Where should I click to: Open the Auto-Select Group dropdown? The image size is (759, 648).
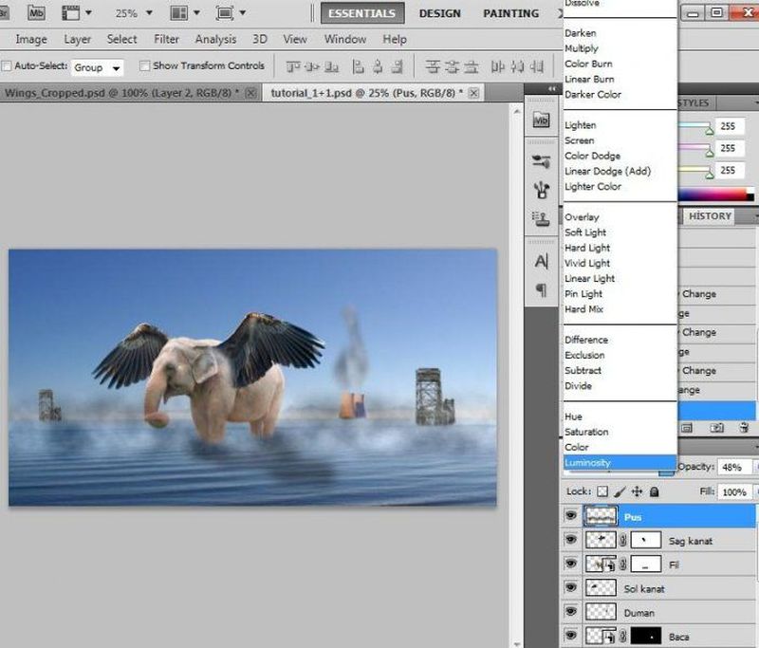coord(98,67)
